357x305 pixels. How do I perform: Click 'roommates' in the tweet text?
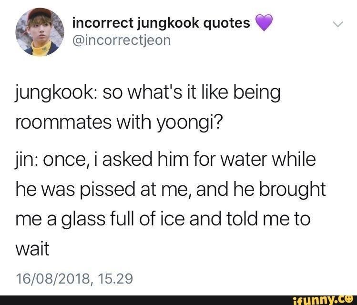pyautogui.click(x=63, y=122)
